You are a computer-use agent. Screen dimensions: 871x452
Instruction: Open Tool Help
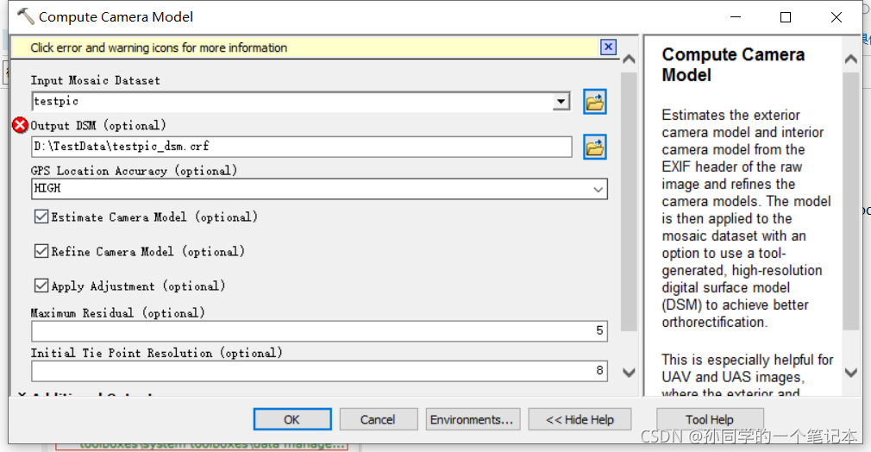[x=710, y=419]
